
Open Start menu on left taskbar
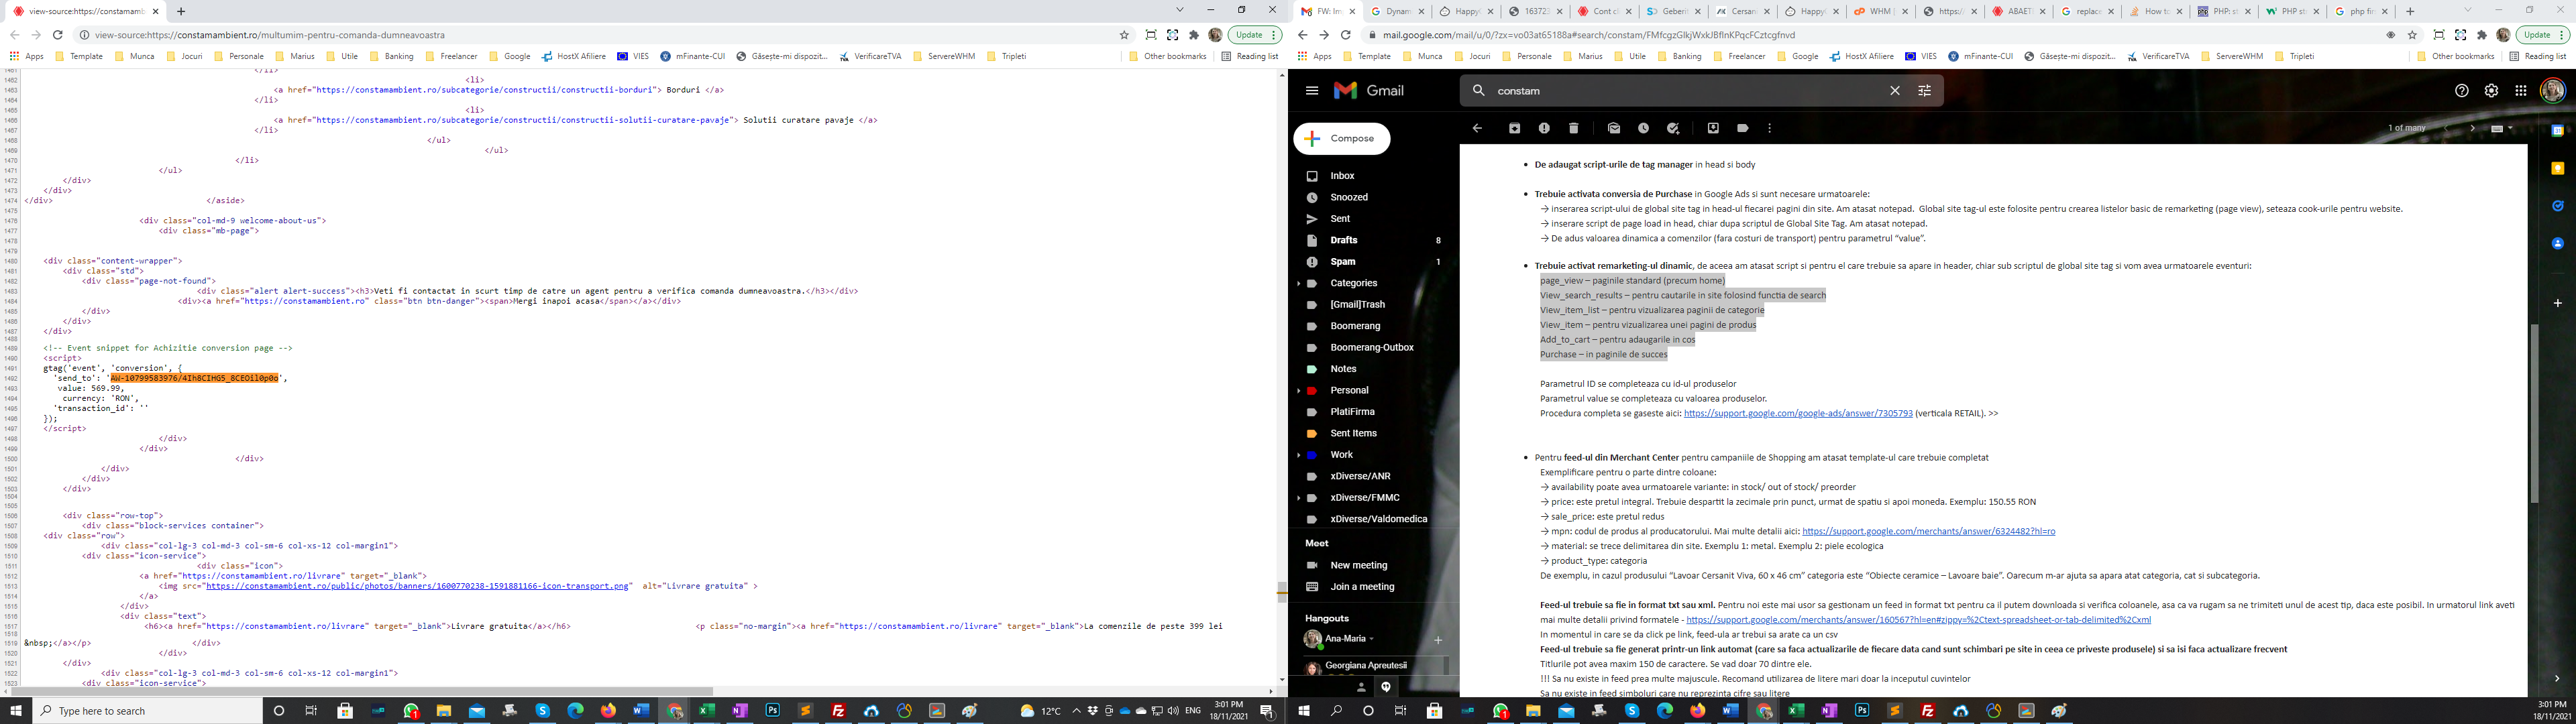[x=16, y=711]
